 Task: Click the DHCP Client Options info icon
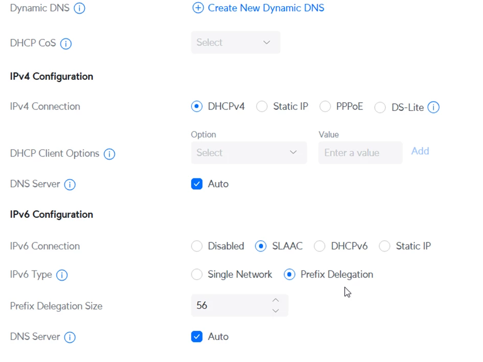[109, 154]
